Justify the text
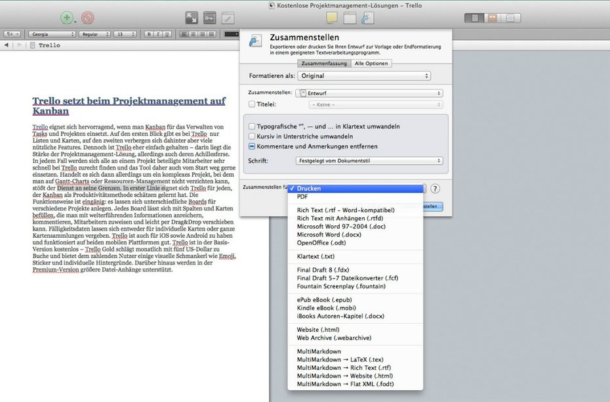The height and width of the screenshot is (402, 610). pos(211,34)
